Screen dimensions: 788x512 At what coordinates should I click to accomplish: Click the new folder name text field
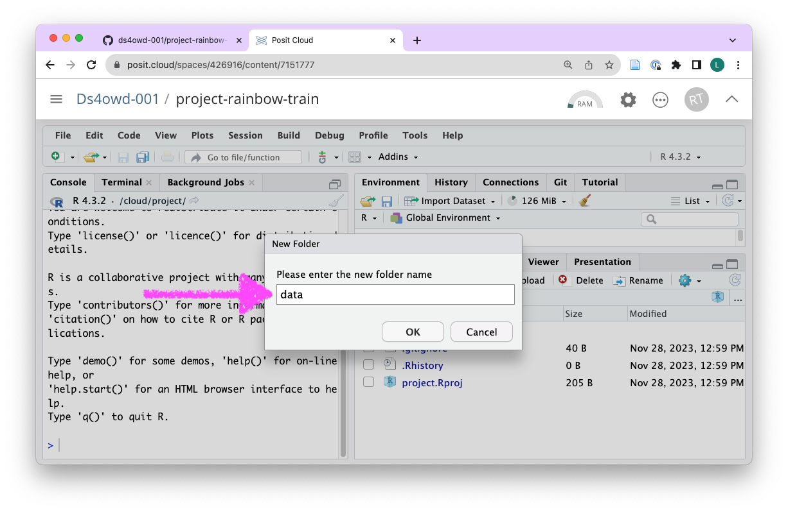point(395,294)
